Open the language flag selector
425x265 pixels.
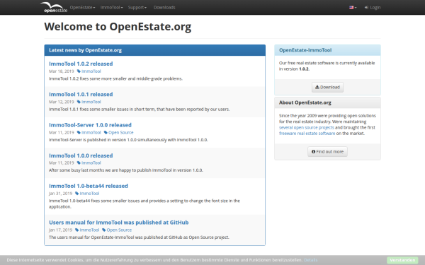coord(353,8)
